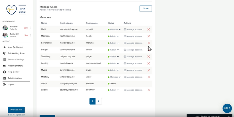Viewport: 234px width, 117px height.
Task: Click gear icon in Hiatt's row
Action: click(x=125, y=30)
